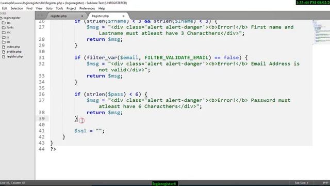Open the Project menu

tap(71, 8)
